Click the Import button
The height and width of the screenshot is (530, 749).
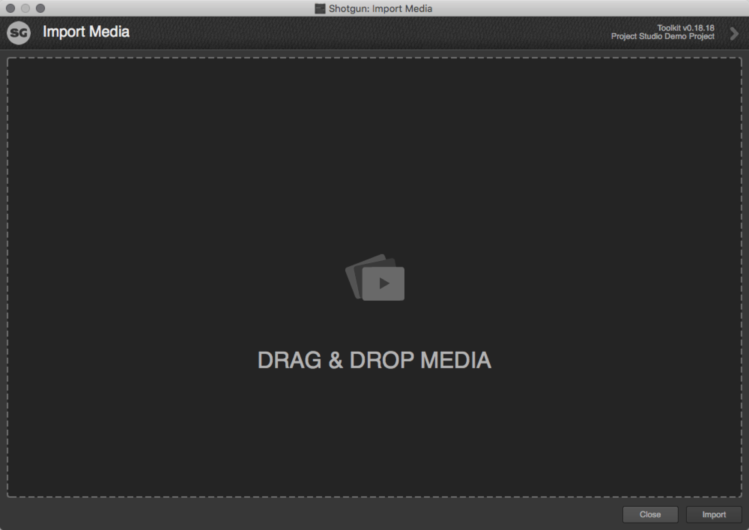tap(714, 514)
